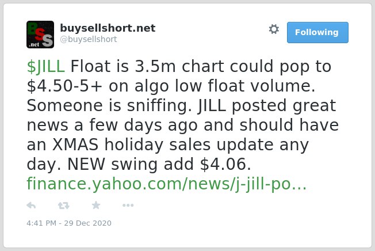
Task: Click the sentence 'Someone is sniffing.'
Action: coord(109,105)
